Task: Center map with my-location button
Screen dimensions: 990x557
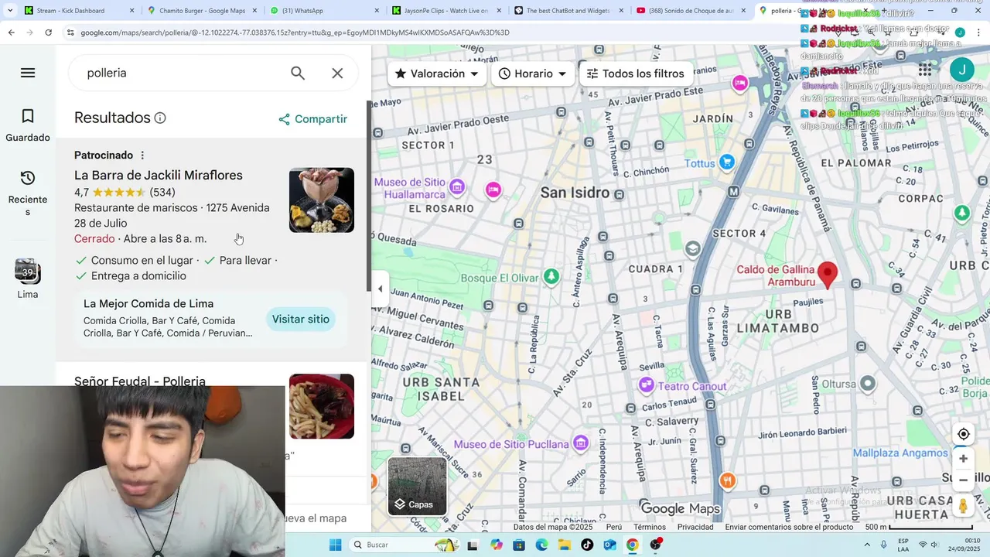Action: tap(963, 434)
